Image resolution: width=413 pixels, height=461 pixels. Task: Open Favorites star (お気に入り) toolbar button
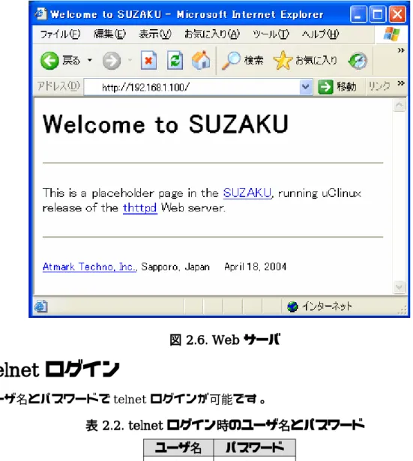point(305,61)
